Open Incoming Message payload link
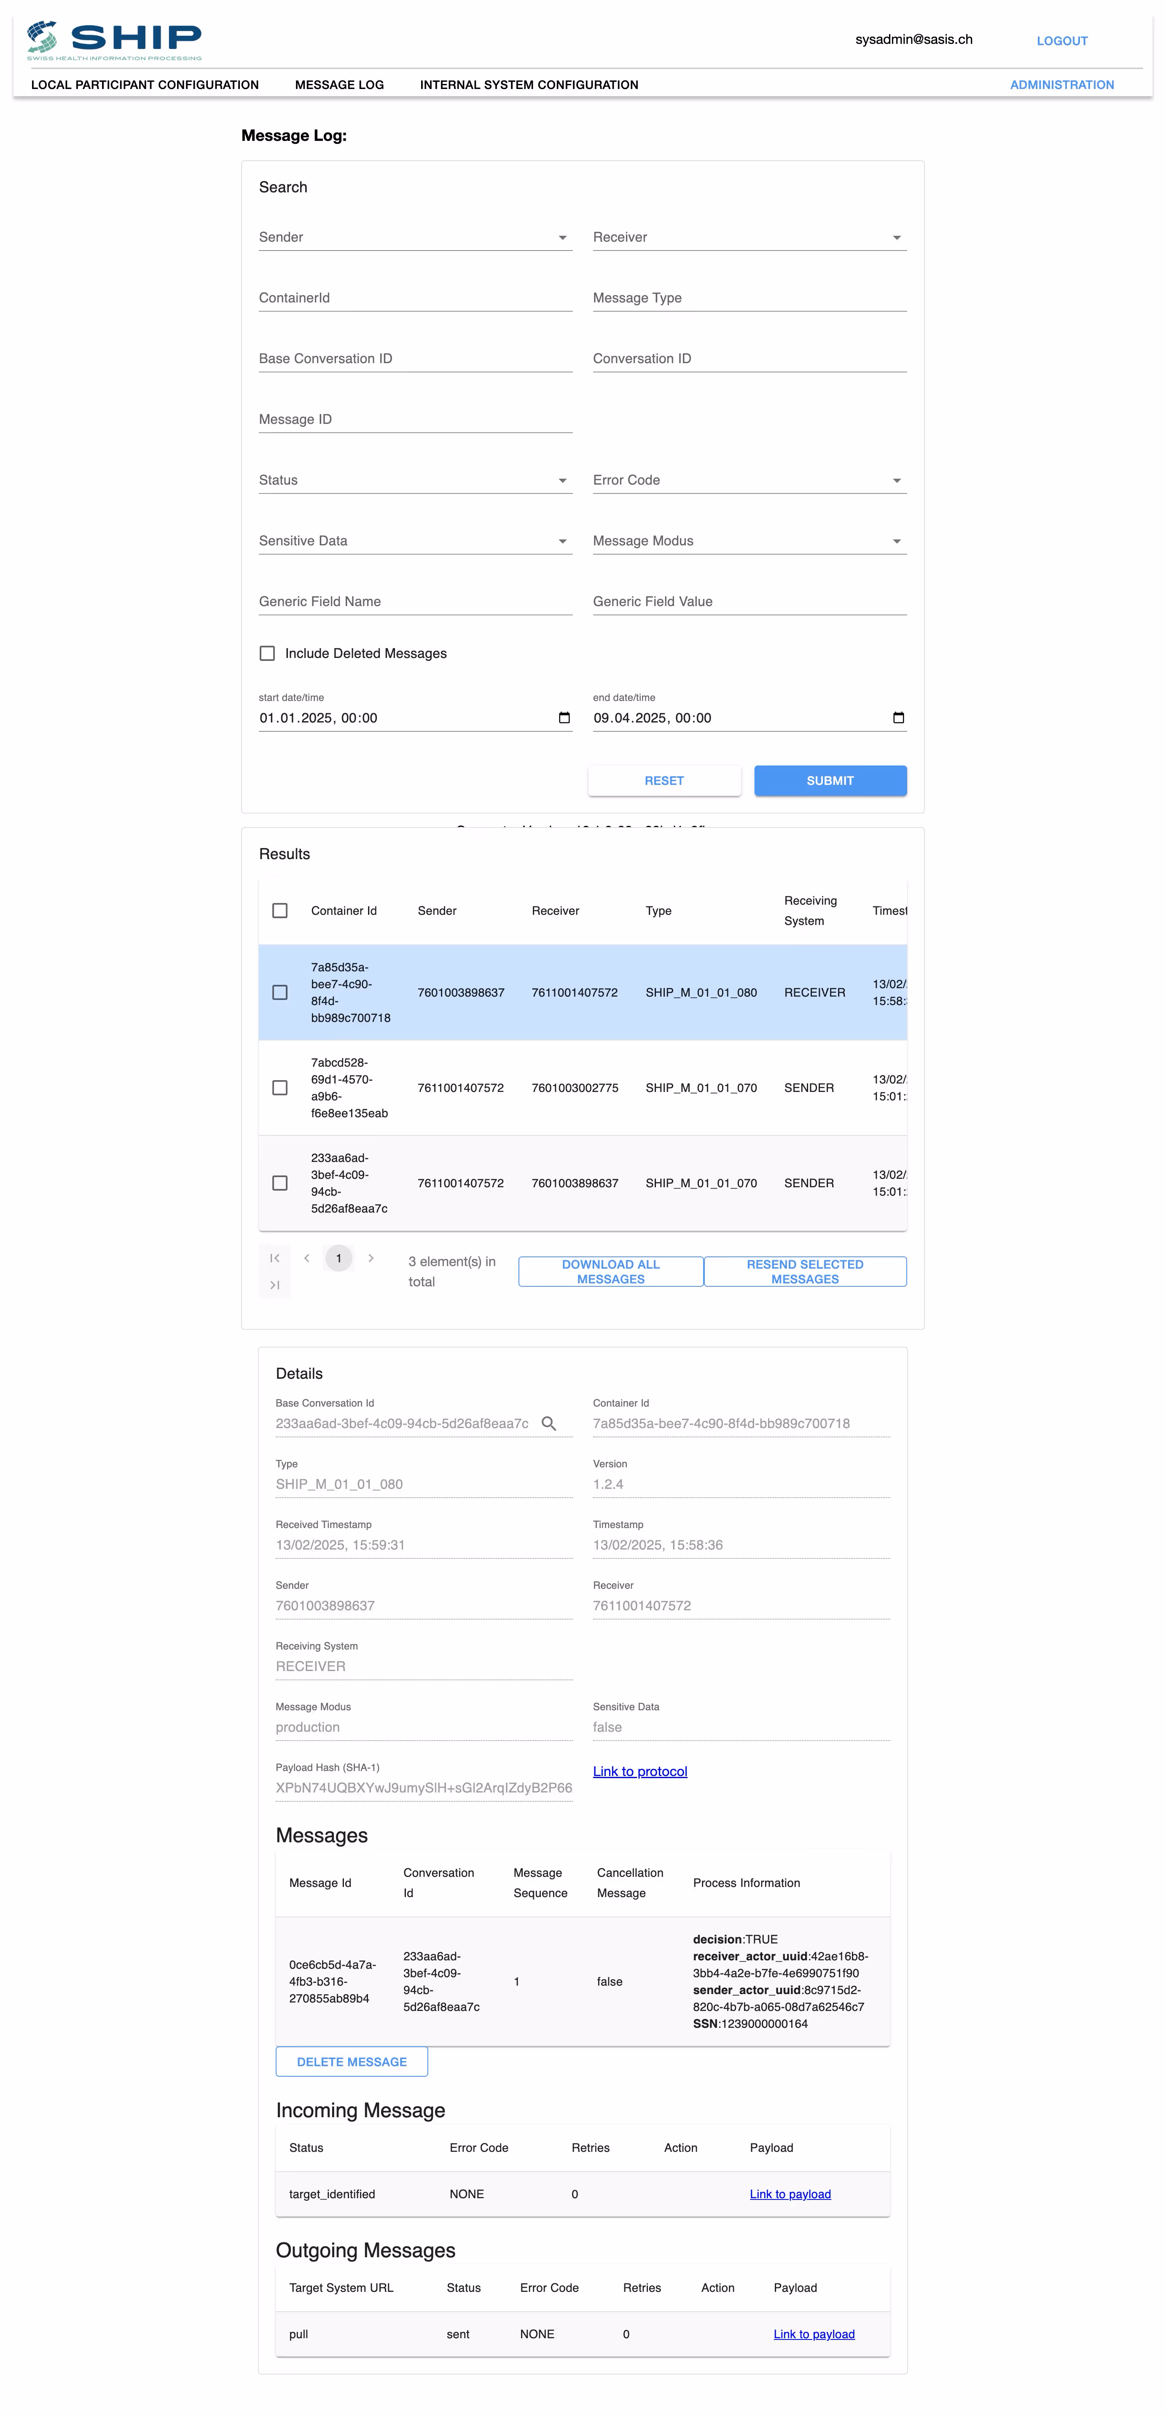 pyautogui.click(x=790, y=2195)
